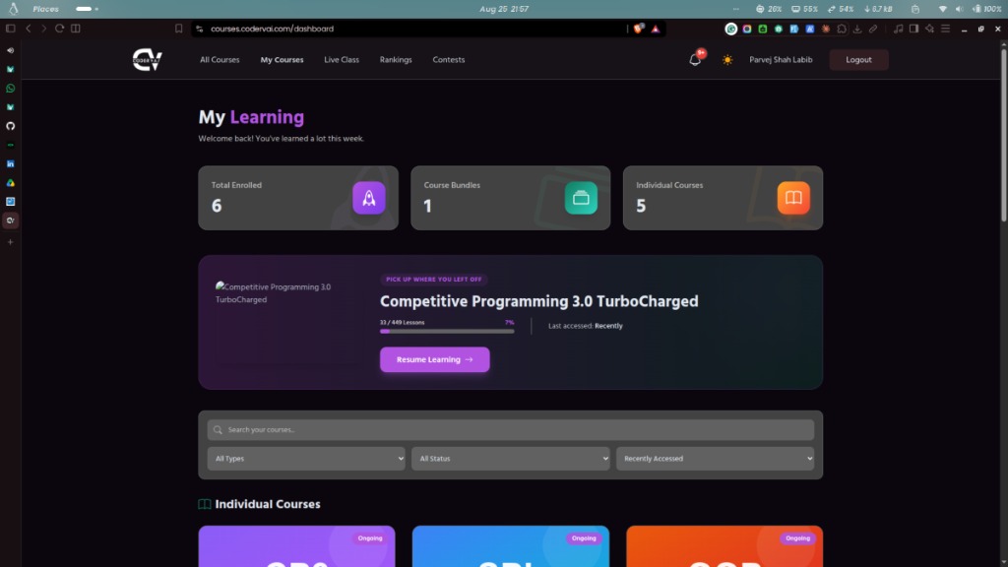The image size is (1008, 567).
Task: Click the Wi-Fi icon in the system tray
Action: (x=943, y=9)
